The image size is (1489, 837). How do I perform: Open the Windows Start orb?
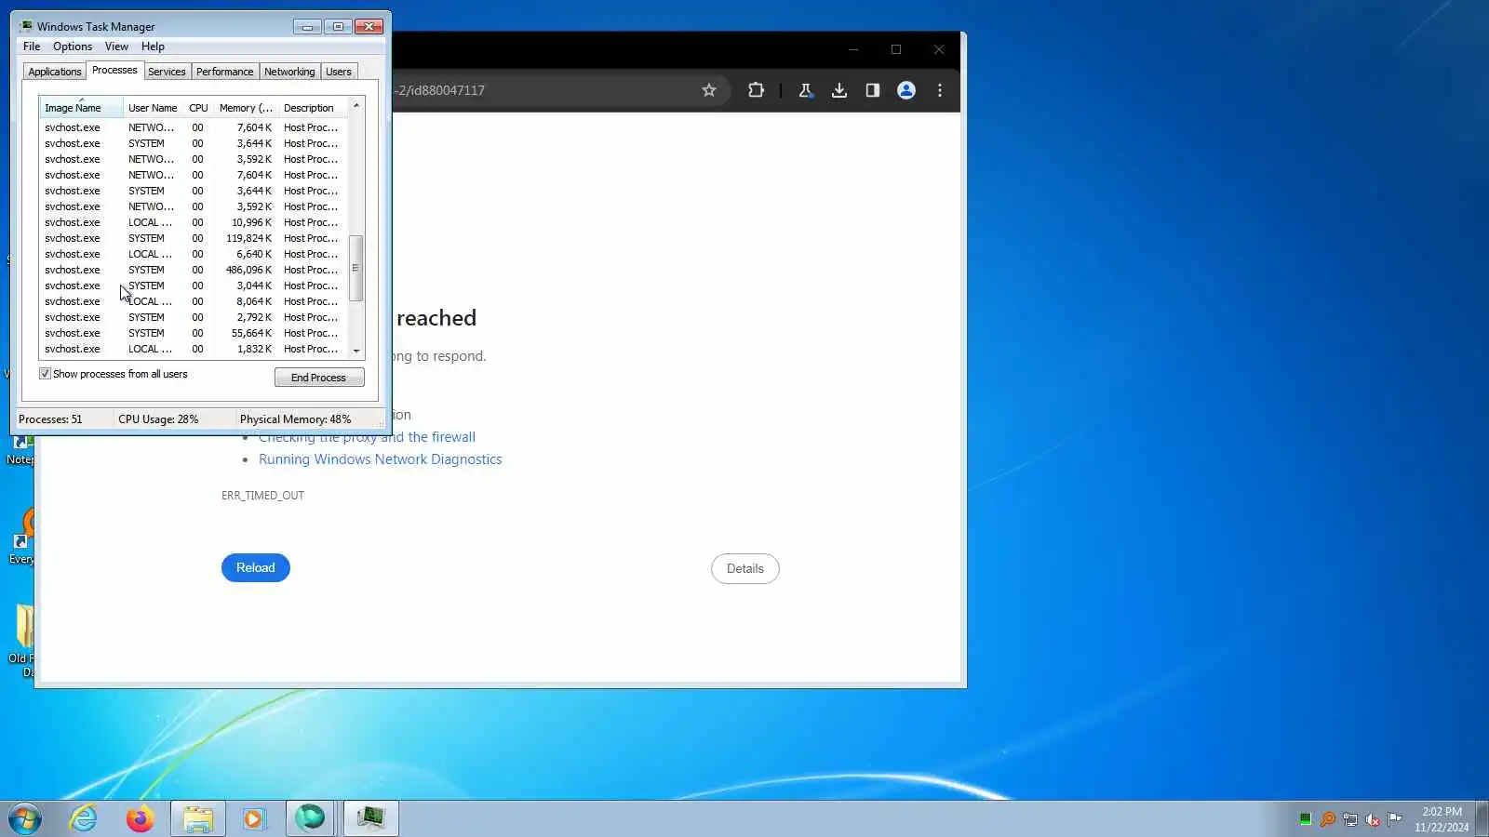pos(25,818)
